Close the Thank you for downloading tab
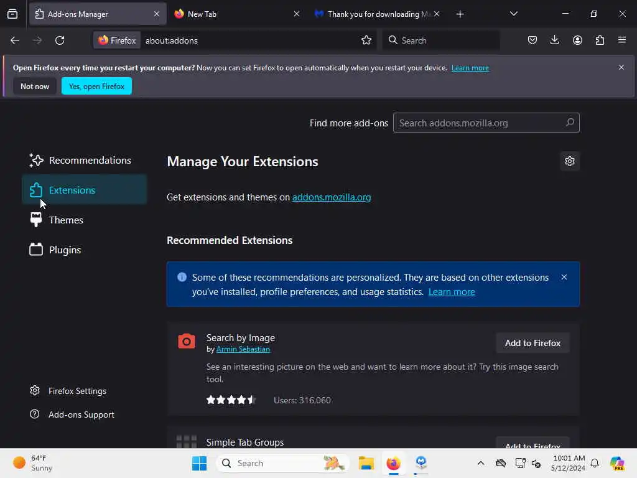The image size is (637, 478). 437,14
